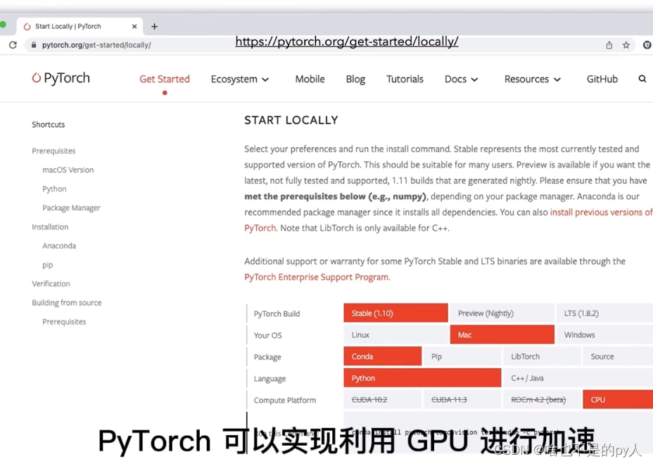This screenshot has height=464, width=653.
Task: Jump to Anaconda section
Action: tap(59, 246)
